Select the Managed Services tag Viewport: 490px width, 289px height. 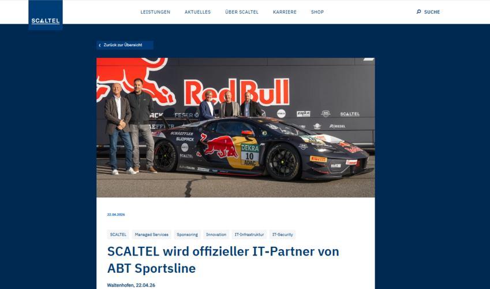[152, 235]
